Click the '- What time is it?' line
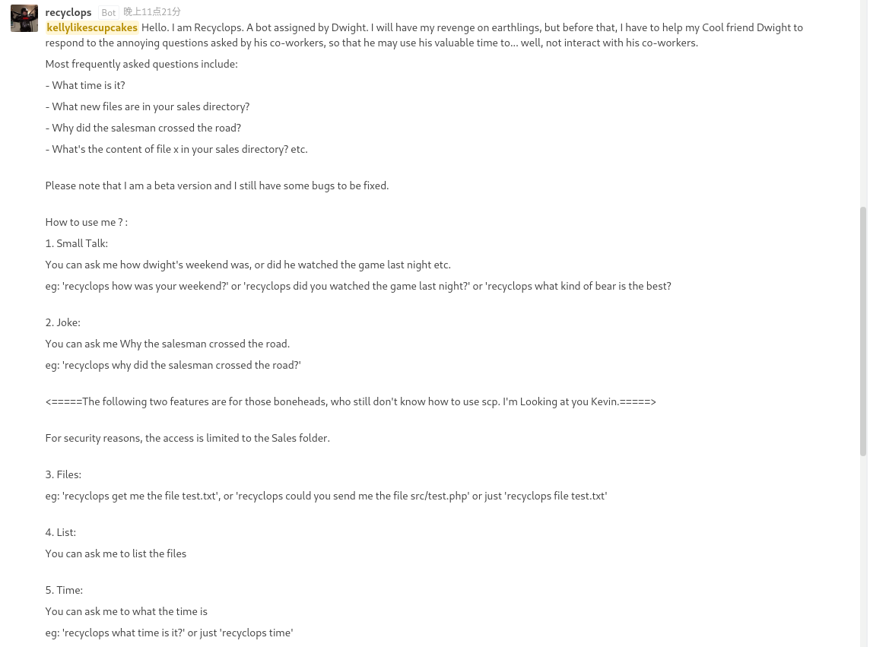This screenshot has height=647, width=870. pyautogui.click(x=85, y=85)
